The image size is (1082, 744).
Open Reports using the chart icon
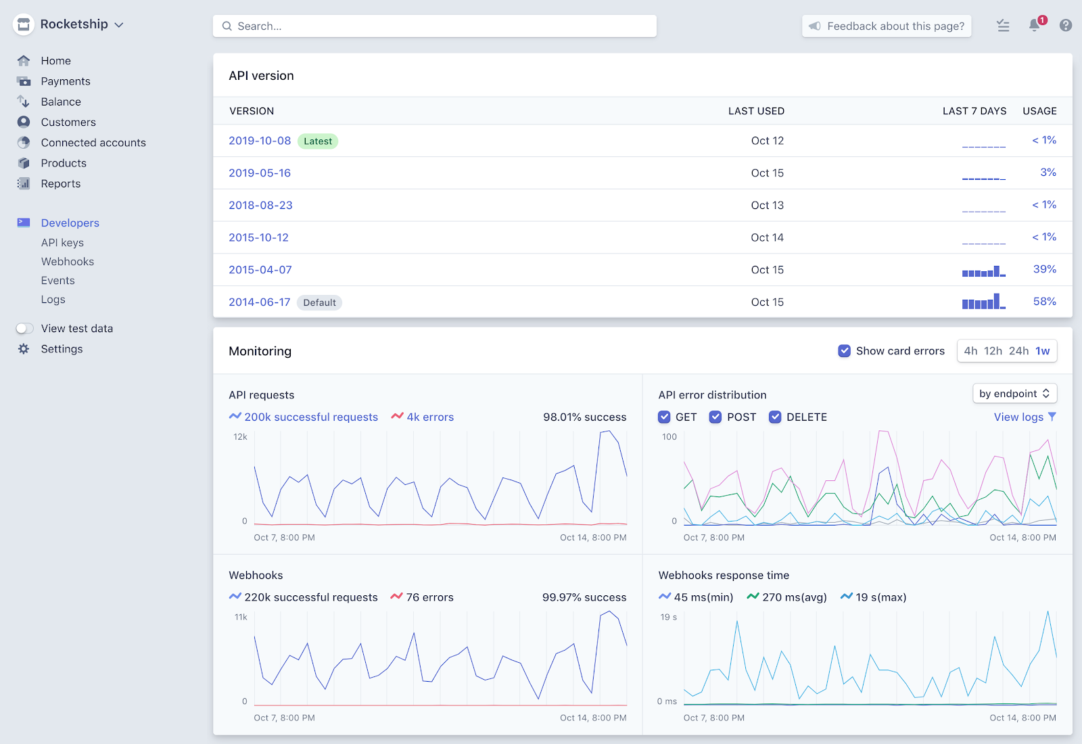(24, 183)
